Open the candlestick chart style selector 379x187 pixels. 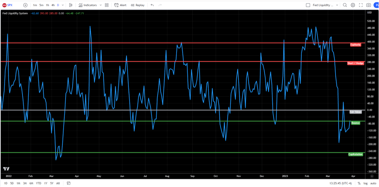tap(71, 5)
